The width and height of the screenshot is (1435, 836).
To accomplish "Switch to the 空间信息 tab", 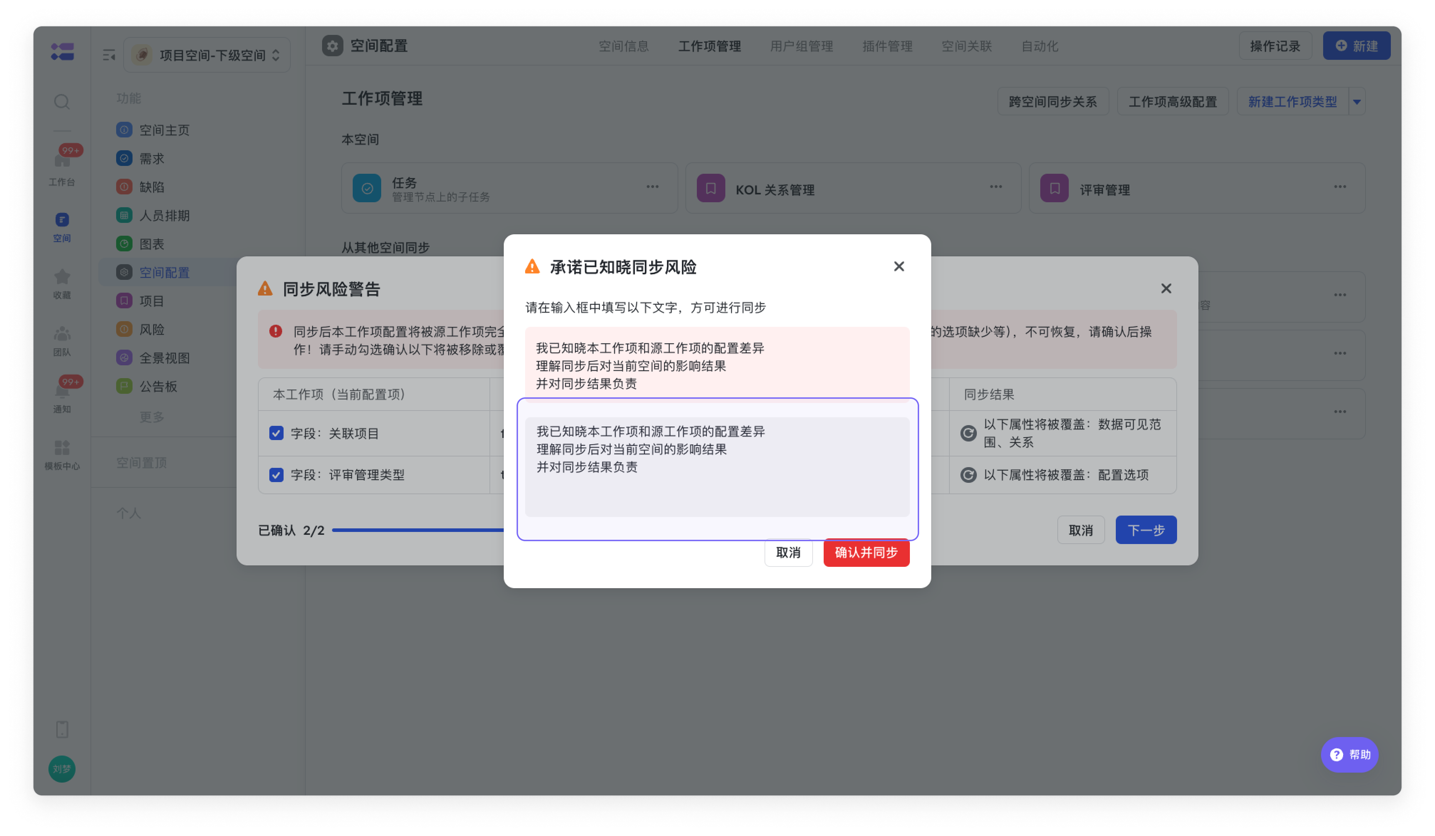I will click(x=623, y=46).
